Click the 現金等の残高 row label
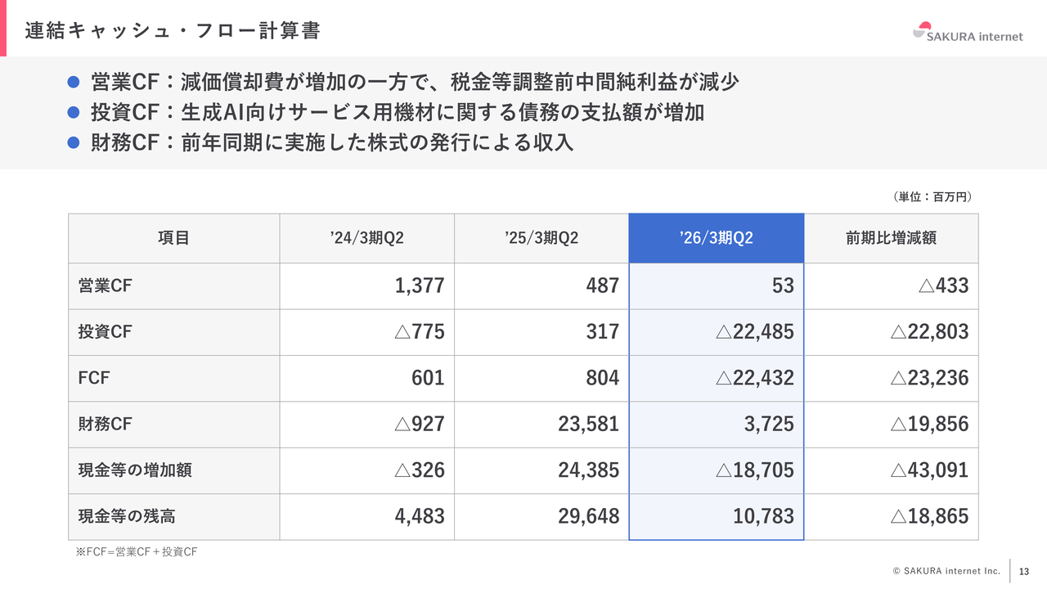Viewport: 1047px width, 589px height. tap(127, 517)
